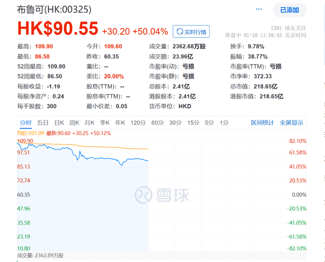Click the 换手 value 9.78%
The height and width of the screenshot is (262, 325).
coord(256,46)
